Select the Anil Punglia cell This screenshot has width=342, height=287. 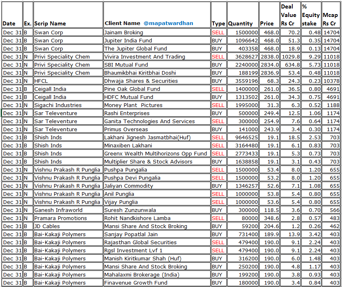[157, 194]
